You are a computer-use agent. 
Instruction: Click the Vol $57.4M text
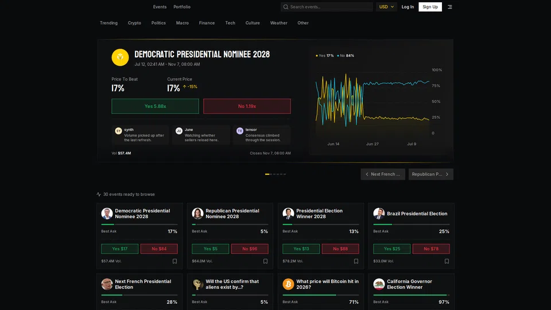[121, 153]
